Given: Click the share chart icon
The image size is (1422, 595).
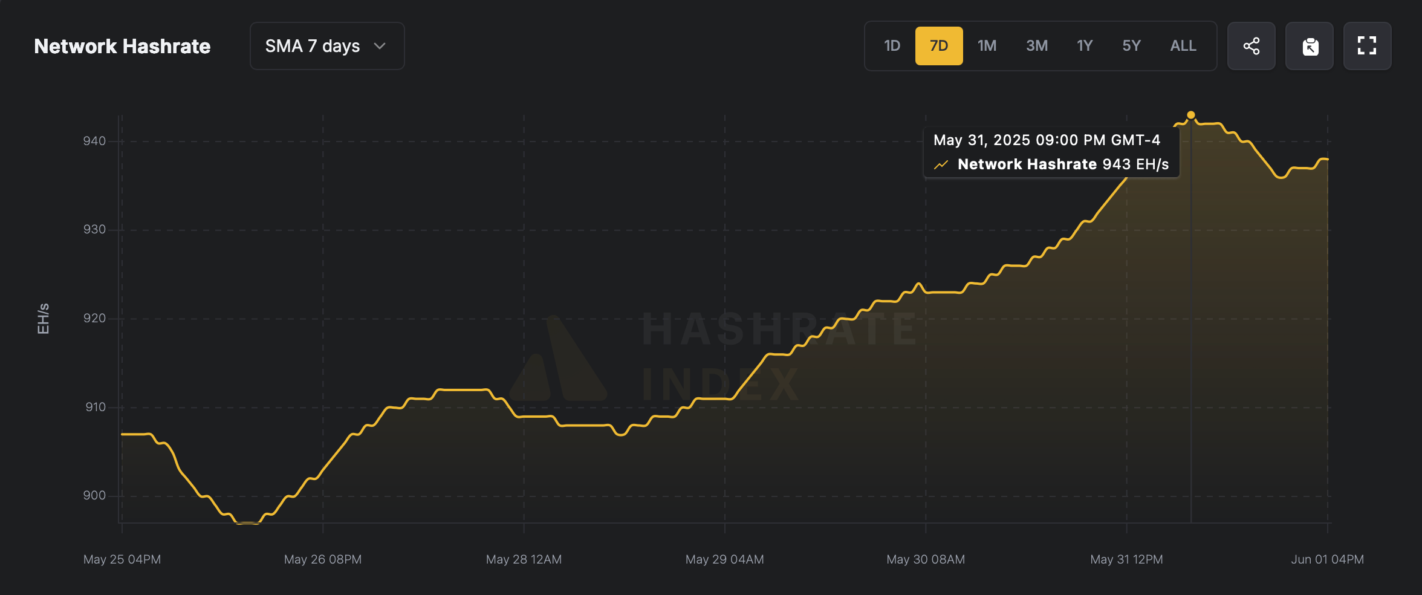Looking at the screenshot, I should 1251,46.
